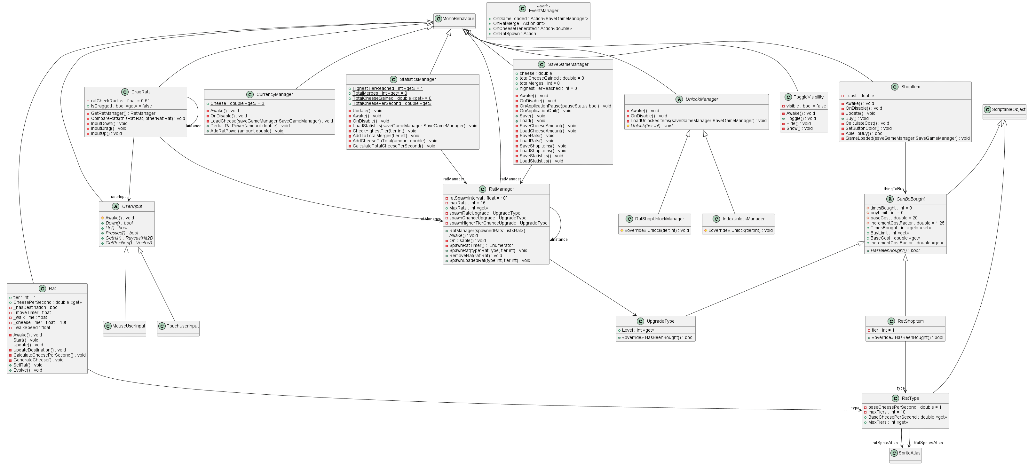Click the ratSpriteAtlas association label

point(885,443)
